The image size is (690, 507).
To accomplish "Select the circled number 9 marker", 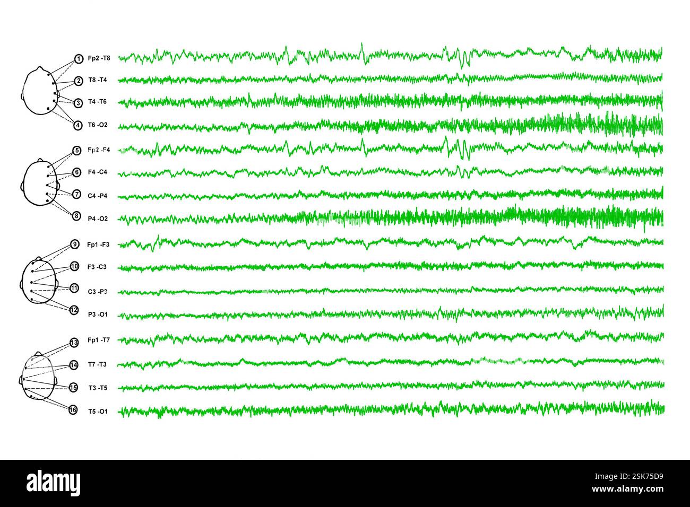I will 75,244.
